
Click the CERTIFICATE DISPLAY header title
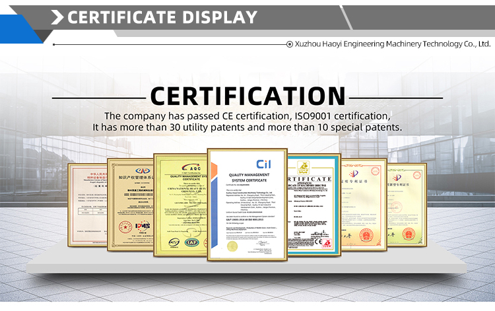(162, 17)
